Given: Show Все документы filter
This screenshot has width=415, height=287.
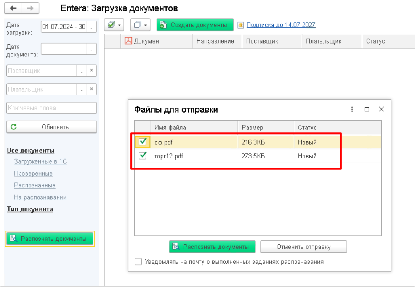Looking at the screenshot, I should click(31, 150).
